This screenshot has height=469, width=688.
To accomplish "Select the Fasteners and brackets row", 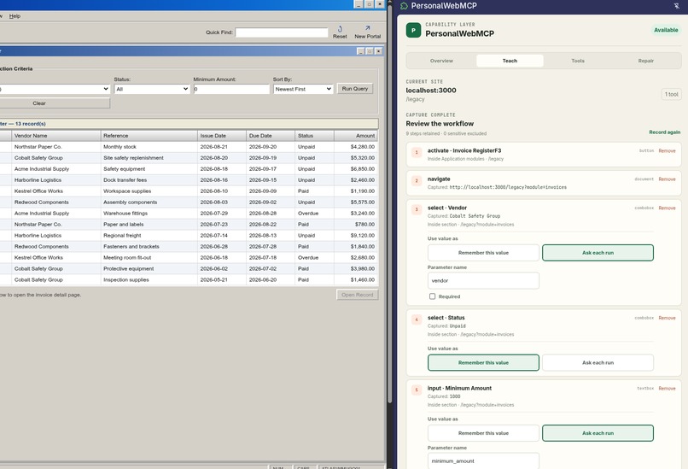I will coord(189,246).
